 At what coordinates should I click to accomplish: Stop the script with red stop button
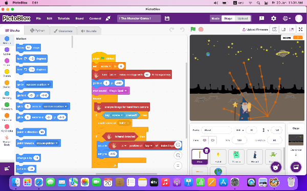pyautogui.click(x=201, y=29)
